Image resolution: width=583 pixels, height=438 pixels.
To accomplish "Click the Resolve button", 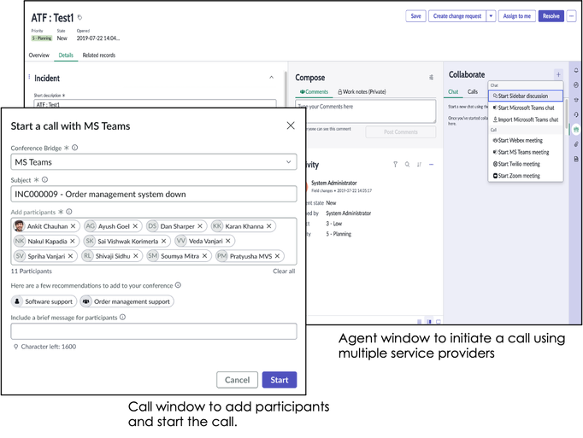I will pyautogui.click(x=551, y=16).
